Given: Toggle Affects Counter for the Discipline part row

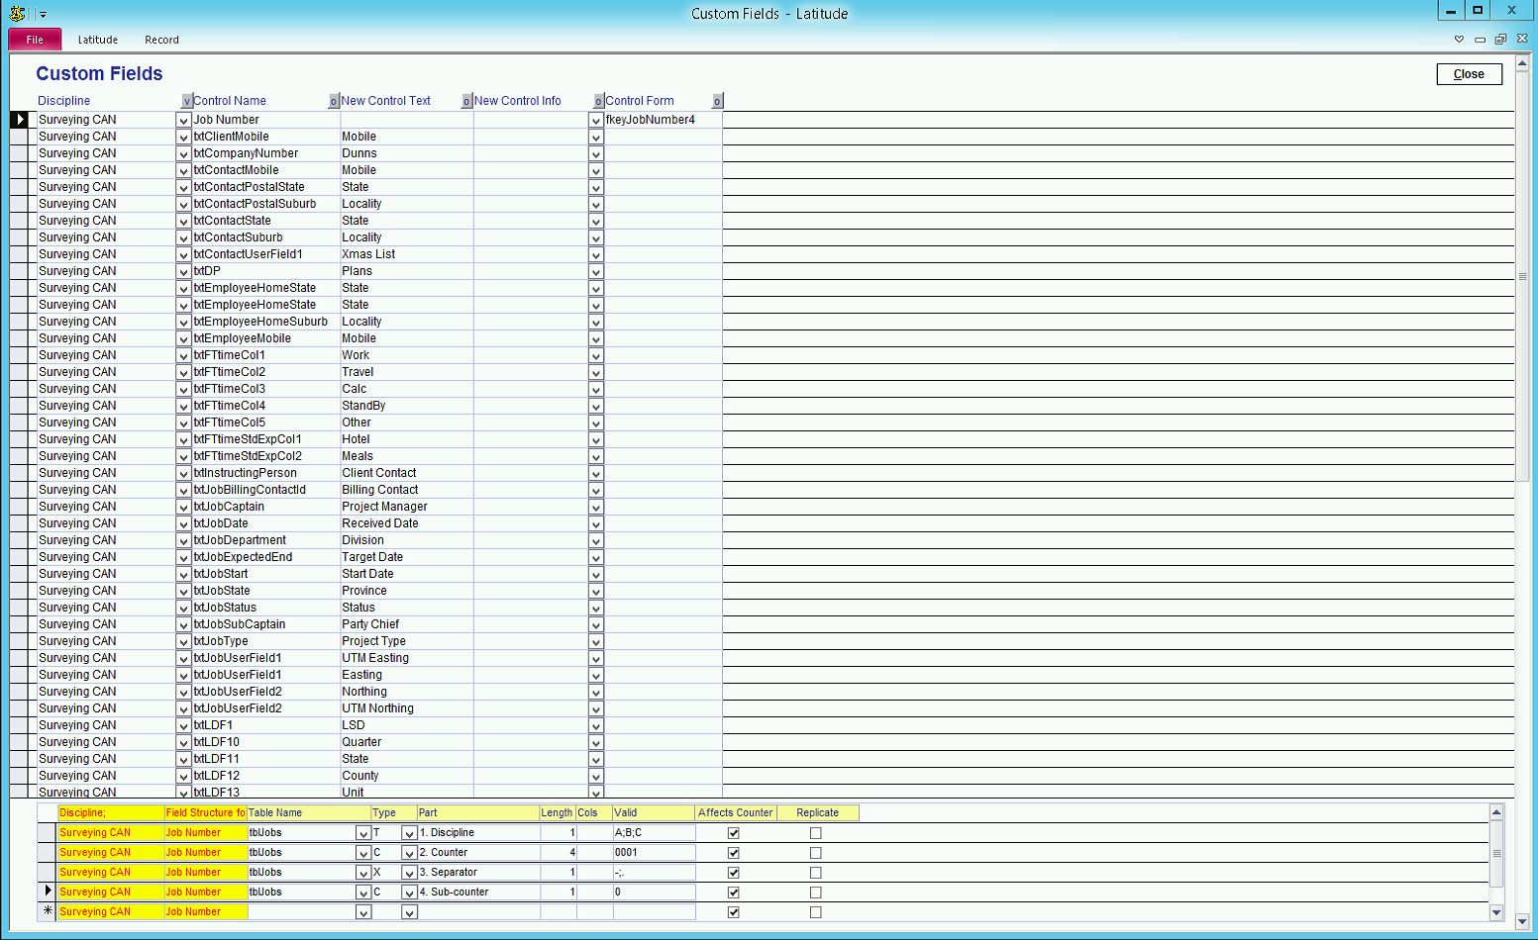Looking at the screenshot, I should point(733,833).
